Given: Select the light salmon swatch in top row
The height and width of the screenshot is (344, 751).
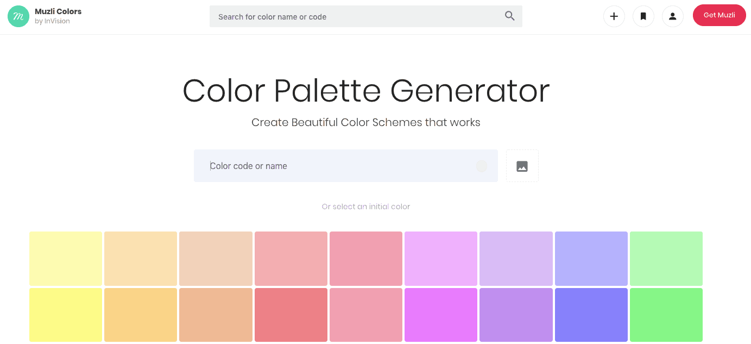Looking at the screenshot, I should tap(291, 259).
